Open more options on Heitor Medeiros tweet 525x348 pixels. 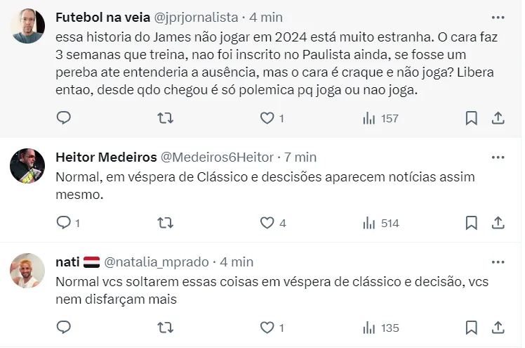pos(498,157)
